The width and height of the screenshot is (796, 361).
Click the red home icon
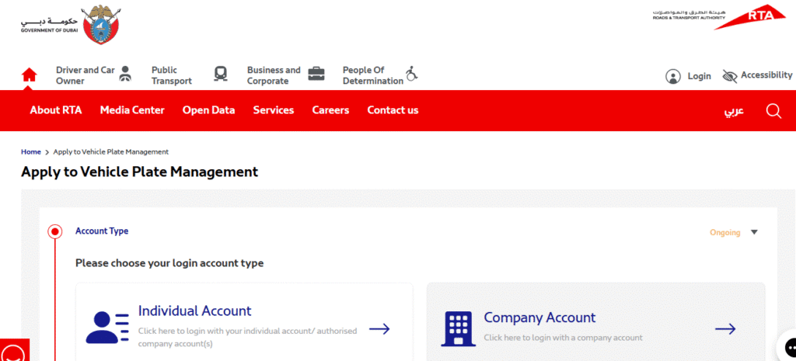coord(30,75)
